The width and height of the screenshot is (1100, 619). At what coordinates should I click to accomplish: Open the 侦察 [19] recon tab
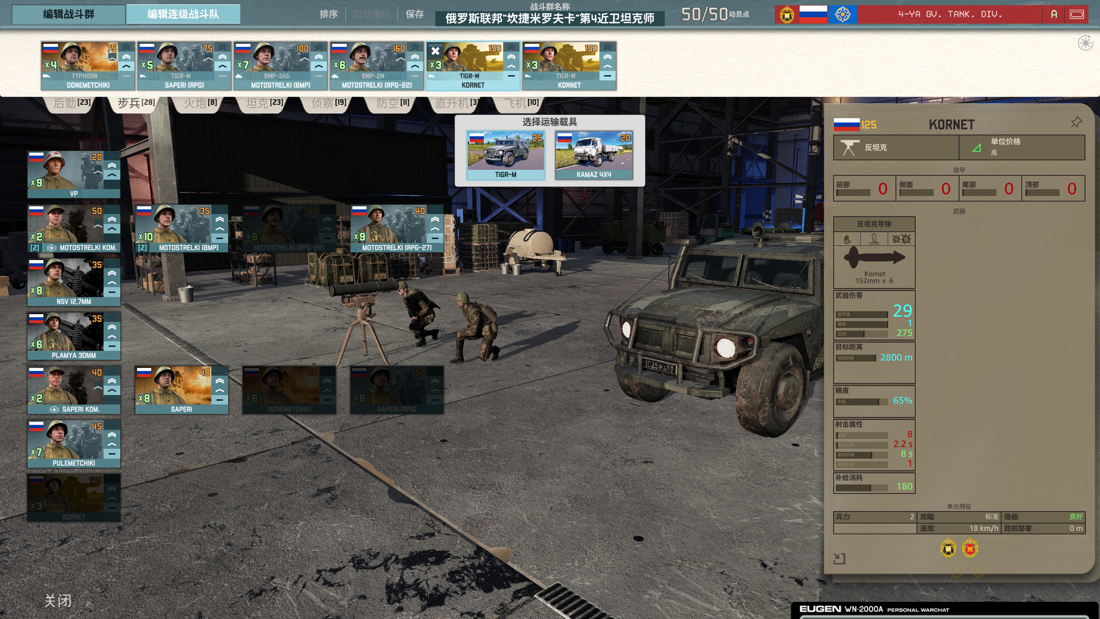coord(329,103)
